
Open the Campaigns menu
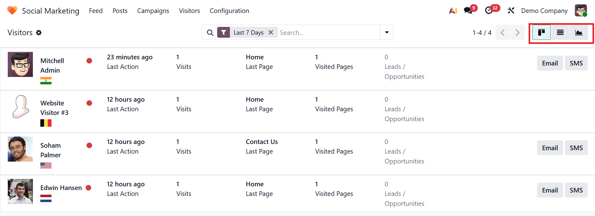click(x=153, y=11)
